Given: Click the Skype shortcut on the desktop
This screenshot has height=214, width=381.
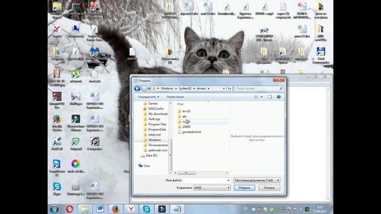Looking at the screenshot, I should click(57, 189).
